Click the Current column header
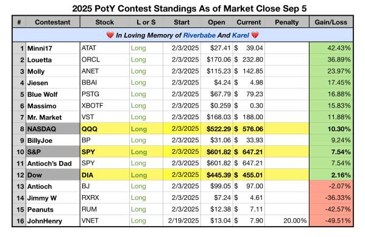 coord(249,22)
